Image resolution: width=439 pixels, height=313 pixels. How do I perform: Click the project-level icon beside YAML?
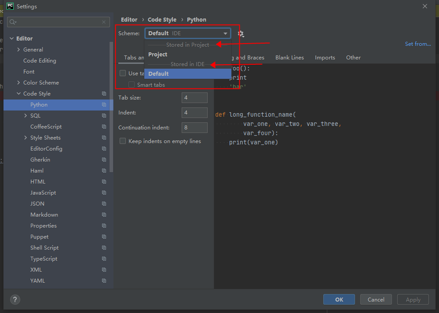coord(104,281)
